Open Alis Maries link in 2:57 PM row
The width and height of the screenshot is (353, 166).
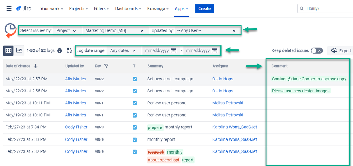76,79
